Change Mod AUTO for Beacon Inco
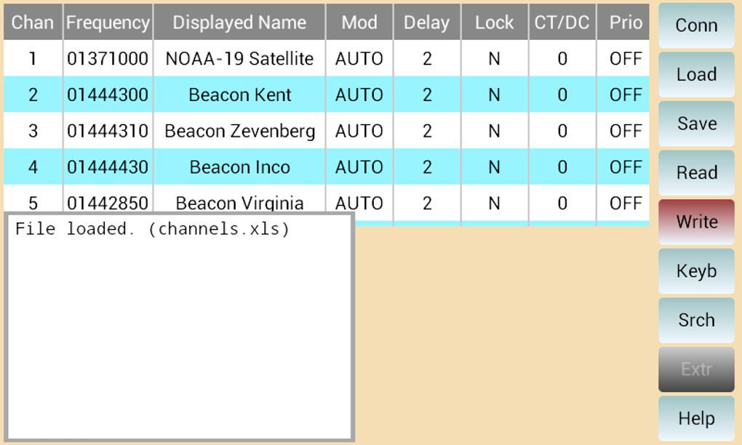 [359, 167]
